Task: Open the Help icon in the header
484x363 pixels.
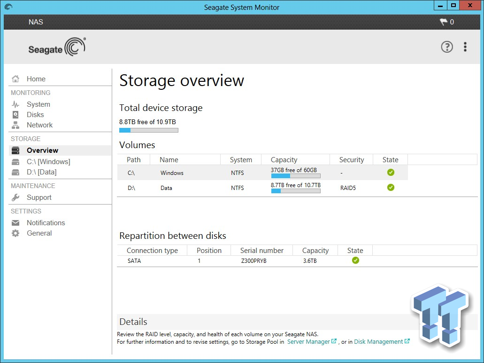Action: [x=446, y=47]
